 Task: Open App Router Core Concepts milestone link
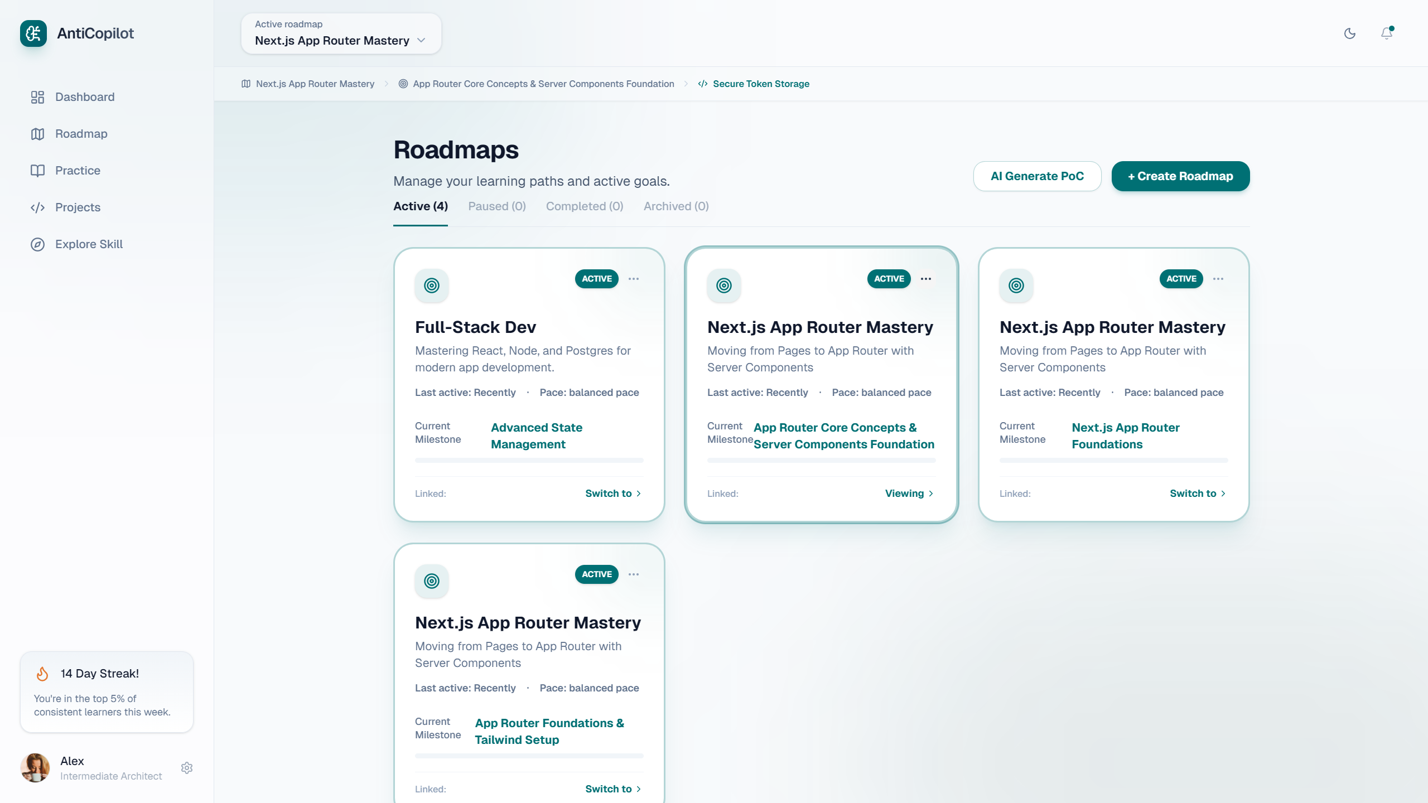[x=844, y=436]
